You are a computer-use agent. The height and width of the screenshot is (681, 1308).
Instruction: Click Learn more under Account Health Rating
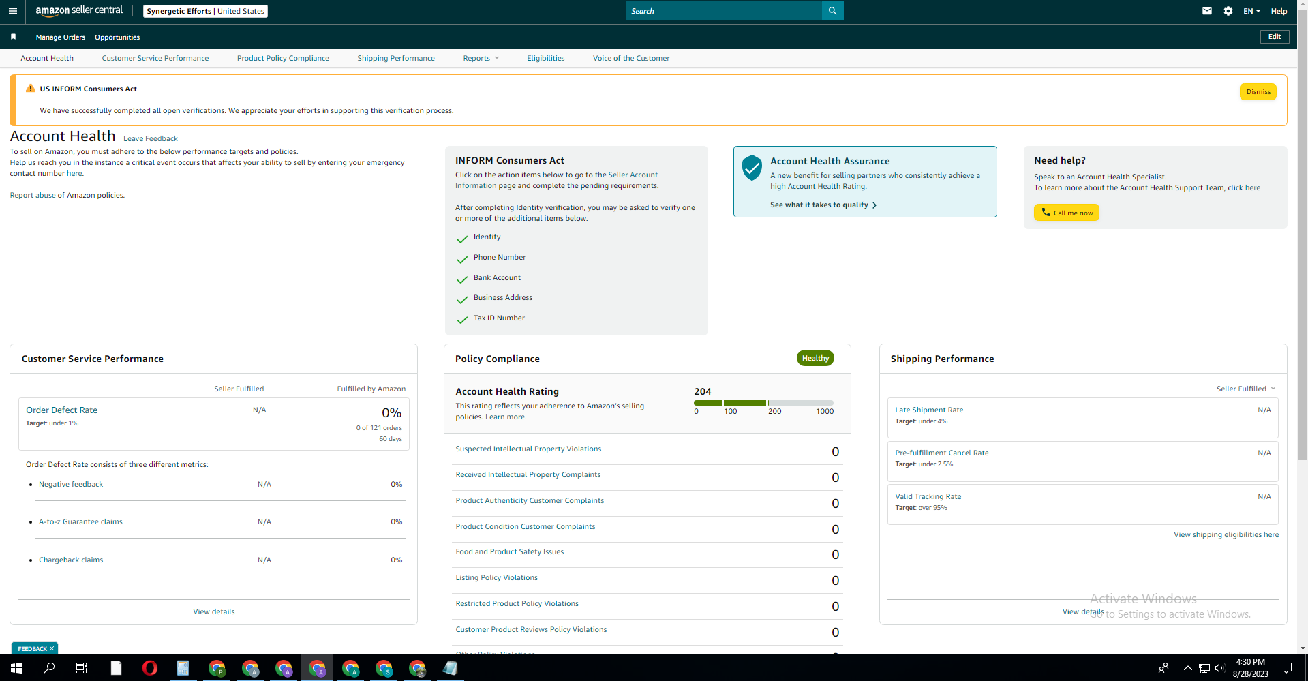tap(505, 417)
